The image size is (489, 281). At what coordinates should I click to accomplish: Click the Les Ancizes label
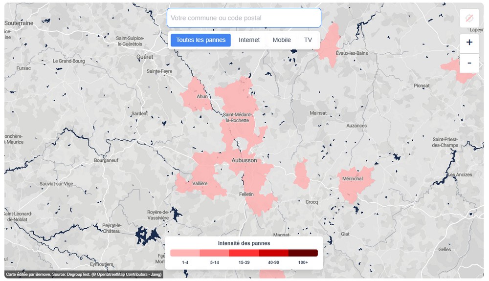[460, 174]
